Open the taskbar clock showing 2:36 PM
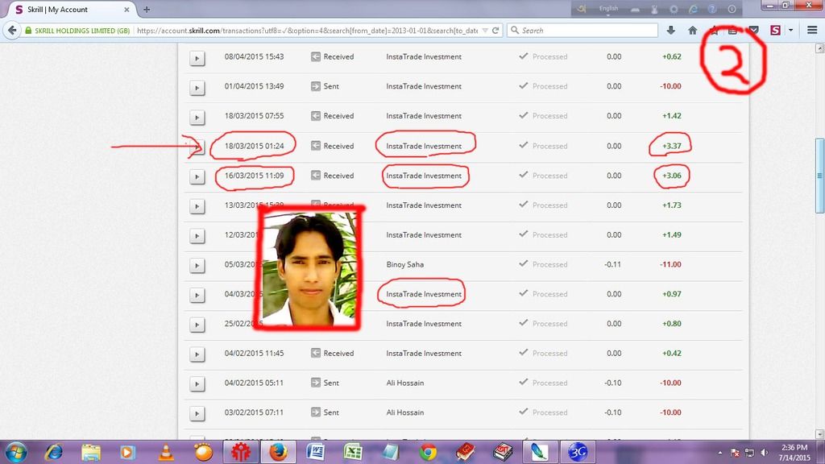 [x=794, y=453]
